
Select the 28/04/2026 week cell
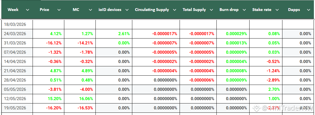point(17,80)
